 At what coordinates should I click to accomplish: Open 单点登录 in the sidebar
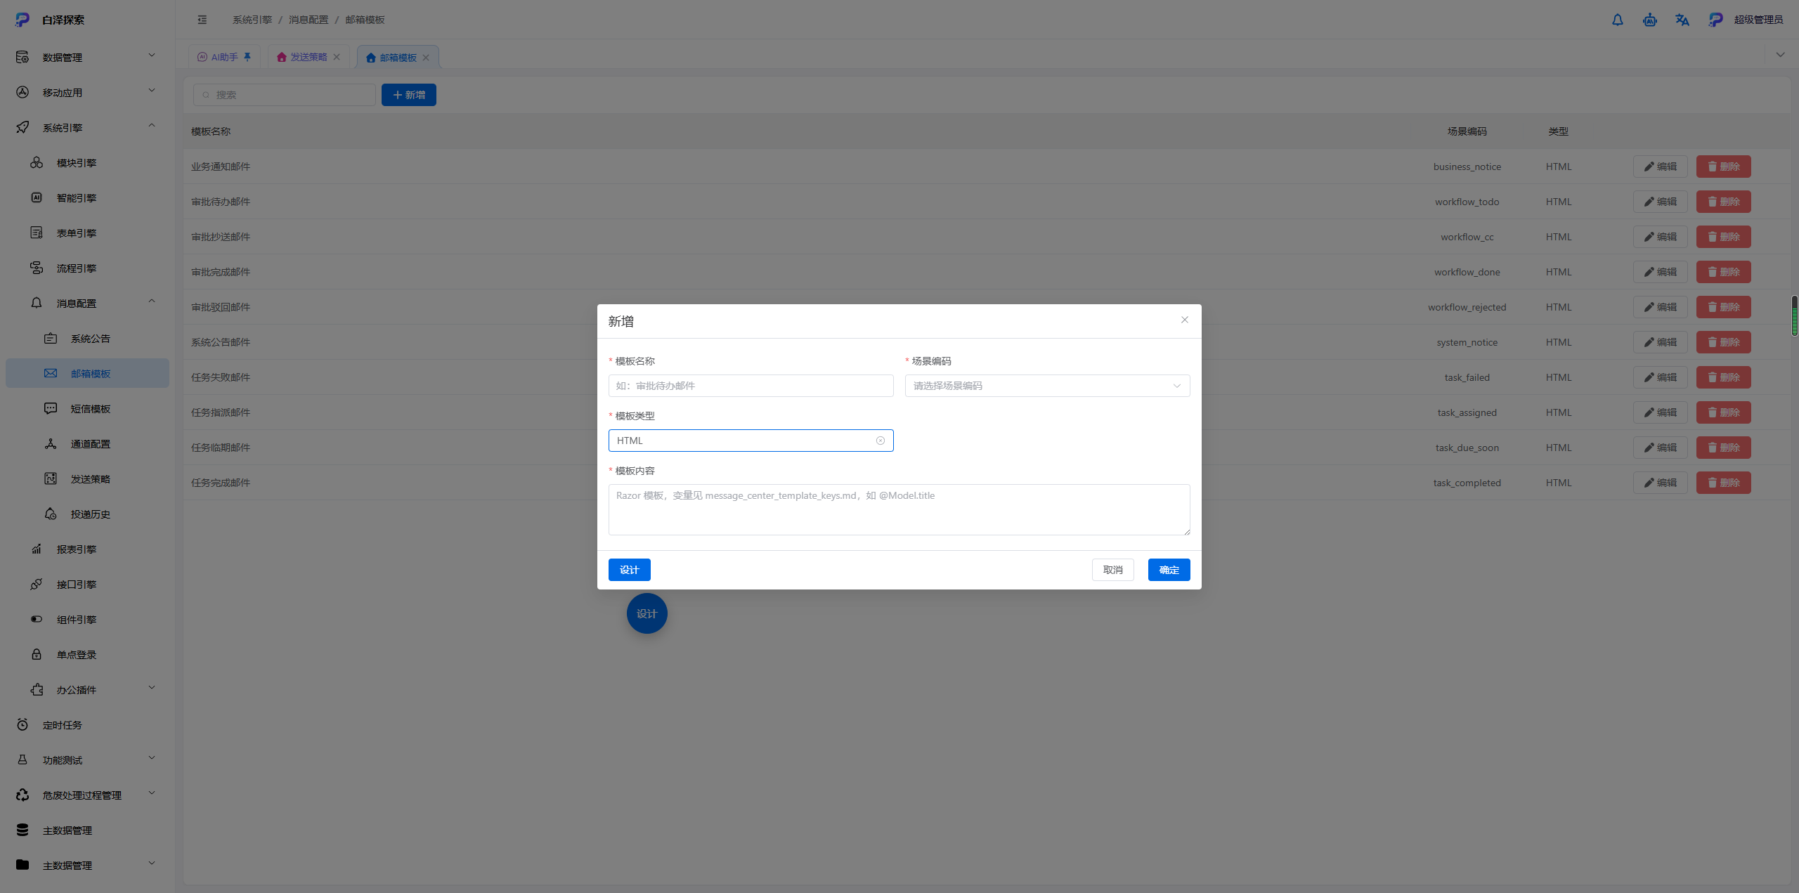click(x=87, y=655)
